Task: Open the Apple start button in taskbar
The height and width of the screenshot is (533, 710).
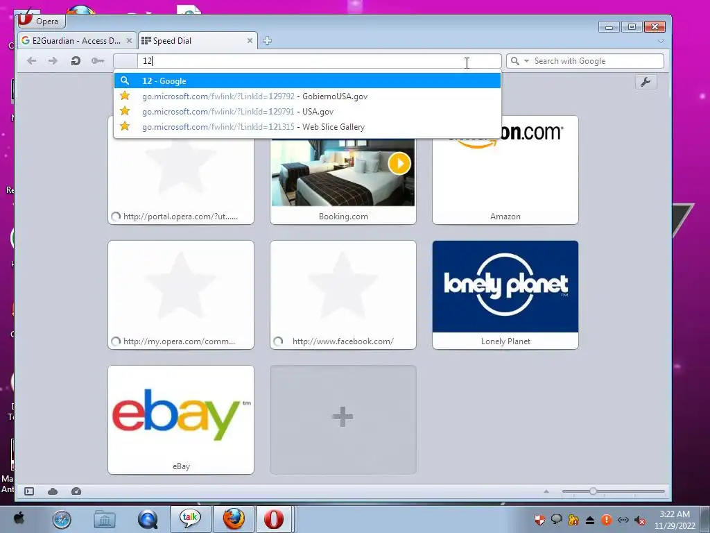Action: 19,518
